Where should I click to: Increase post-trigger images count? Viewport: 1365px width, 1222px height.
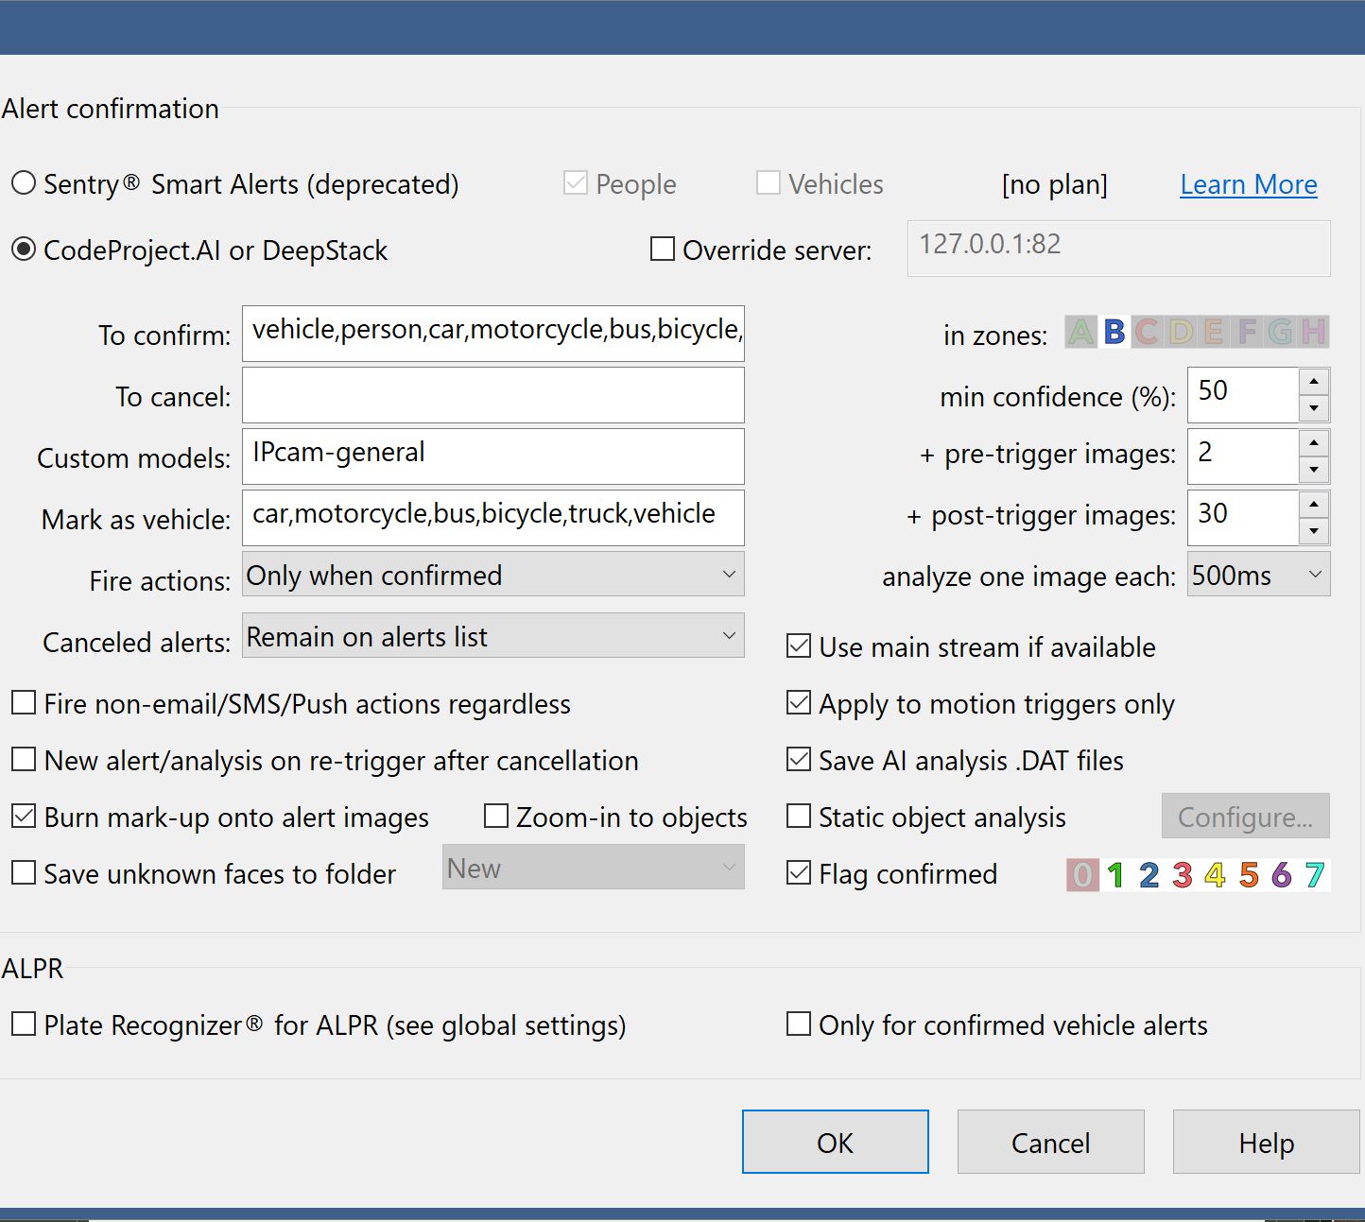pos(1314,505)
